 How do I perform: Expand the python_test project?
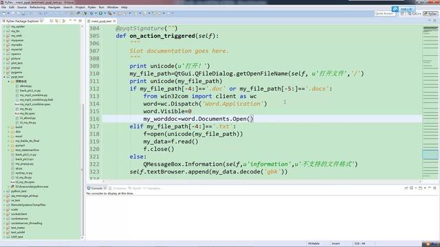pos(4,191)
